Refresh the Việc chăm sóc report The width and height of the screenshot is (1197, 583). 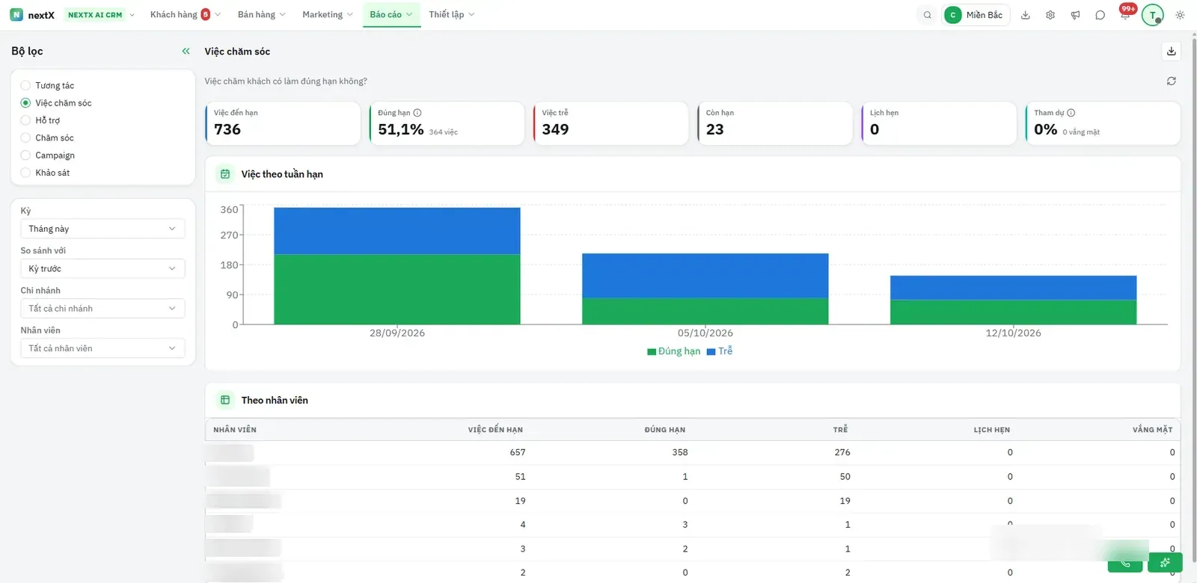click(x=1172, y=81)
